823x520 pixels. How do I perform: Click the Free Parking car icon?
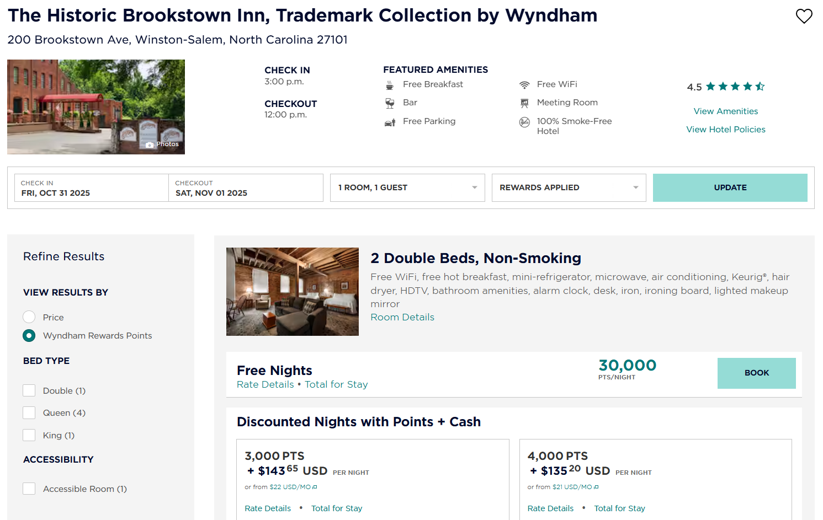pyautogui.click(x=390, y=122)
